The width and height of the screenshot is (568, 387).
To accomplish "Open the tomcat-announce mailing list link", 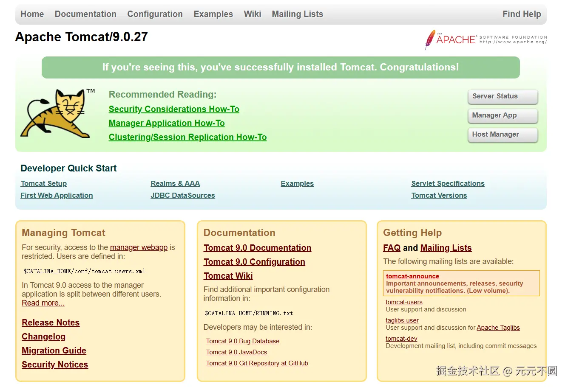I will 412,276.
